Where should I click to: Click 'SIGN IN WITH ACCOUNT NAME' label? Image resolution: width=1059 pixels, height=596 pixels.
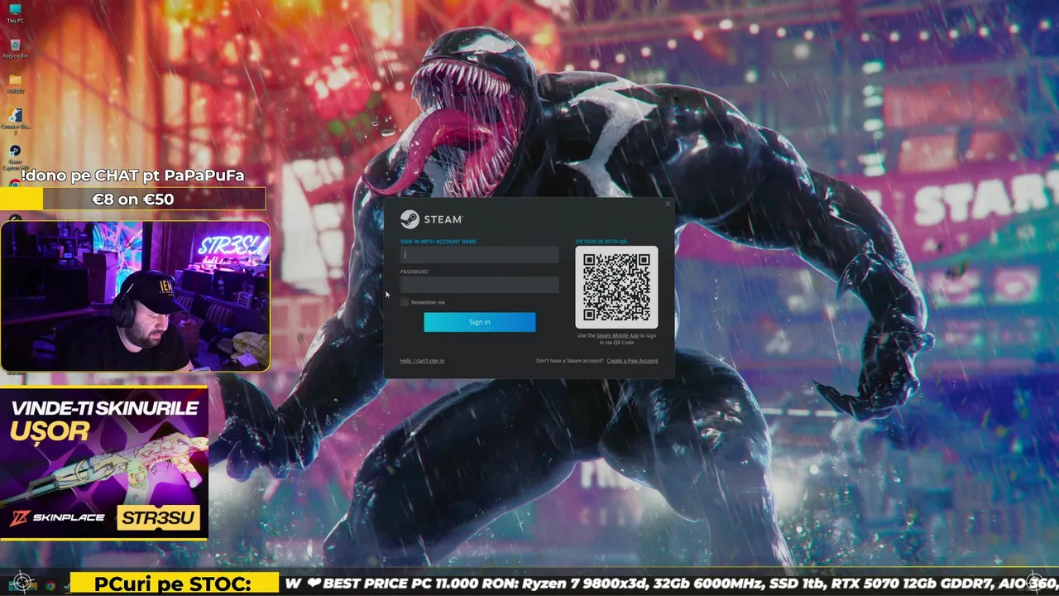(x=438, y=242)
